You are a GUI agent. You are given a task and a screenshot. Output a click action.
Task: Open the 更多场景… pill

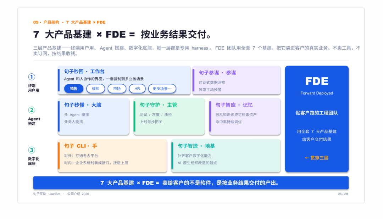(162, 89)
